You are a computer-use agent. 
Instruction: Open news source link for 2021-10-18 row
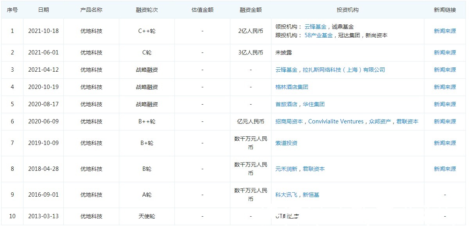[445, 31]
